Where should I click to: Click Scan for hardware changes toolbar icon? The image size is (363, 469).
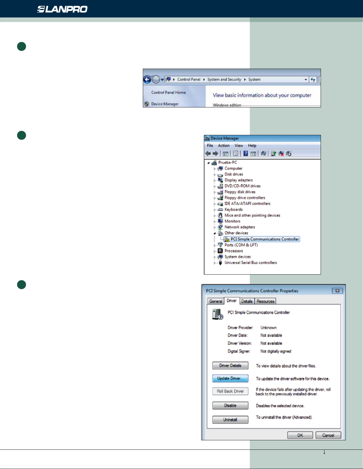[x=263, y=154]
